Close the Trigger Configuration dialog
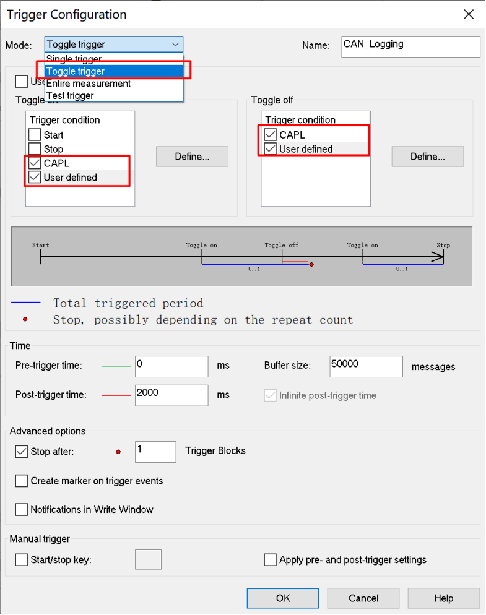The image size is (486, 615). click(468, 14)
